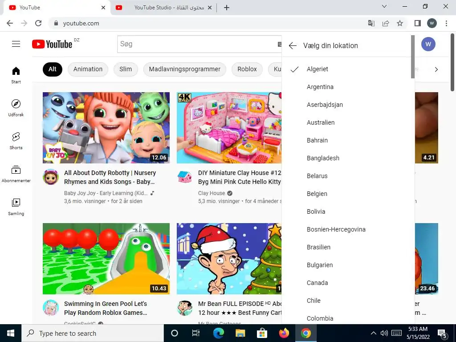Screen dimensions: 456x342
Task: Choose Argentina as location
Action: tap(348, 87)
